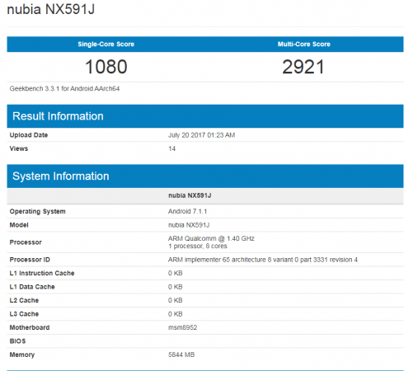Select the L3 Cache 0 KB value
404x371 pixels.
tap(176, 314)
